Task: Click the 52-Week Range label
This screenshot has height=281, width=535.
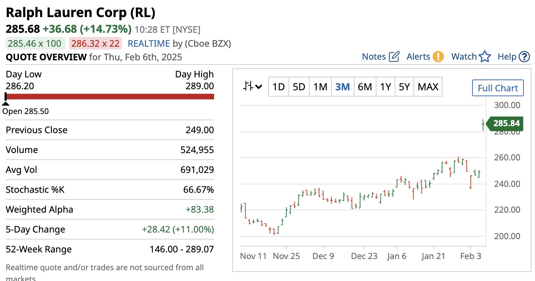Action: click(39, 249)
